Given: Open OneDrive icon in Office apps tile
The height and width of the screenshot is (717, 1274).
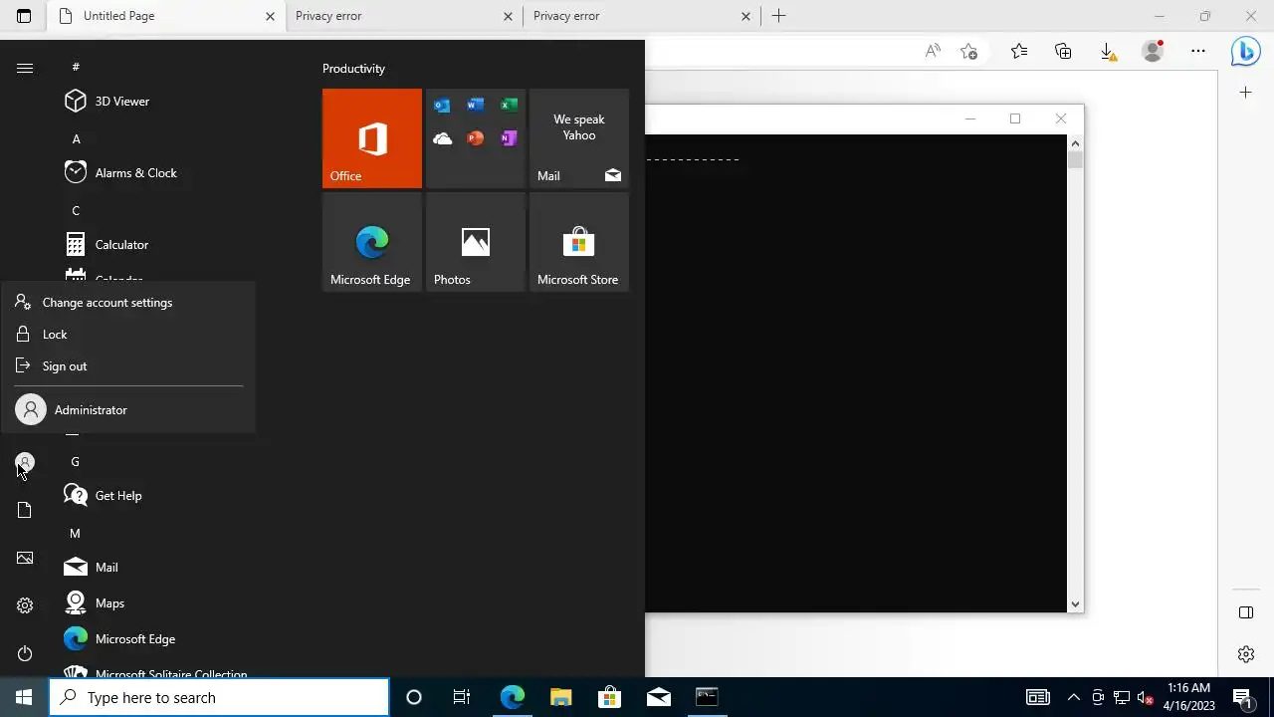Looking at the screenshot, I should point(442,138).
